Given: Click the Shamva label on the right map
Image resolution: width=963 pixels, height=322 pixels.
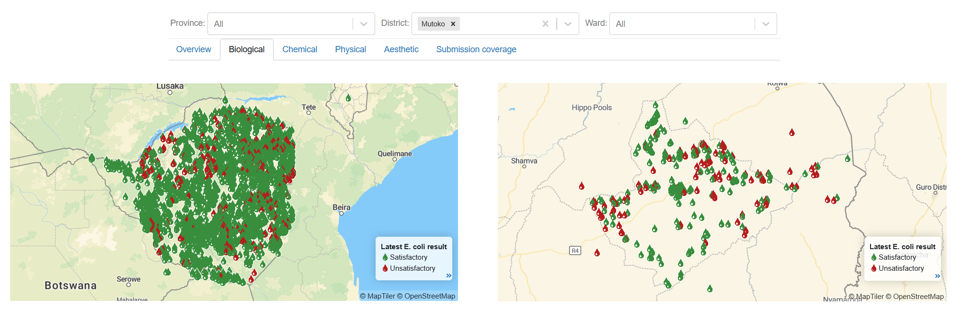Looking at the screenshot, I should point(524,161).
